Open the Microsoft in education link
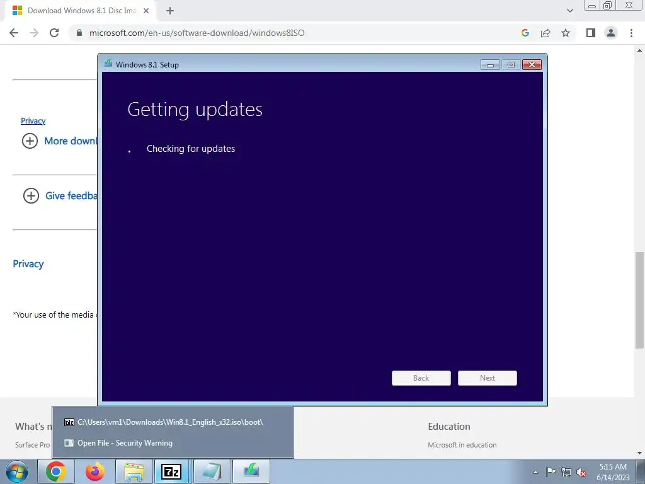 (x=462, y=445)
